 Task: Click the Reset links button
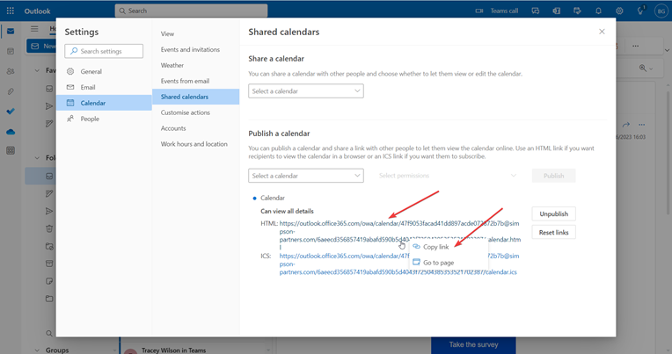click(553, 232)
